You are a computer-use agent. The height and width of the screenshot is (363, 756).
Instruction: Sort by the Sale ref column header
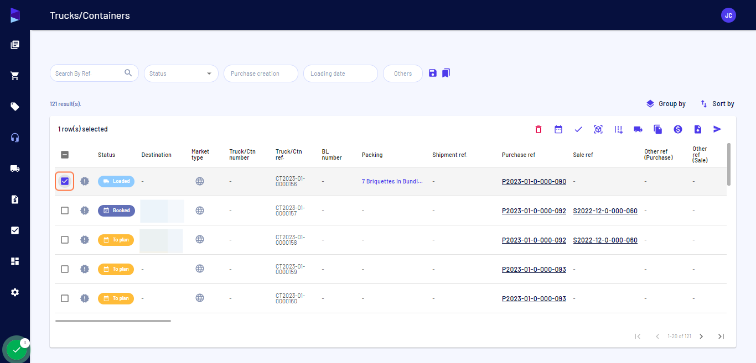pyautogui.click(x=583, y=155)
